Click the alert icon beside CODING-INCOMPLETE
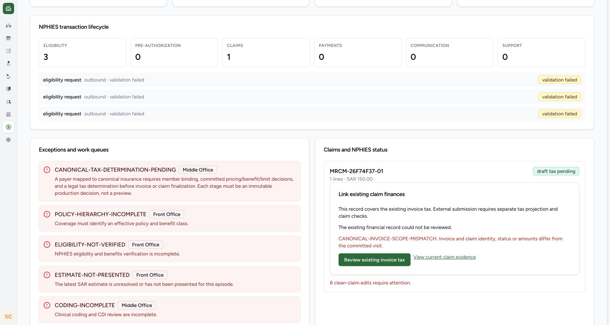610x325 pixels. click(x=47, y=305)
